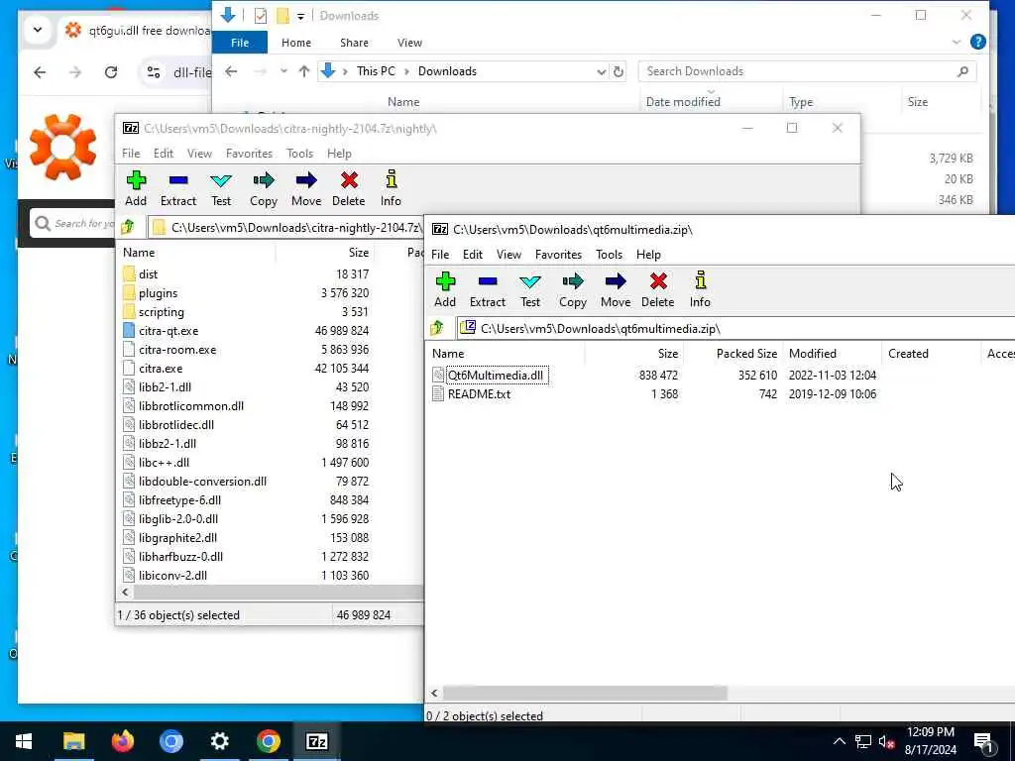Select Qt6Multimedia.dll file
1015x761 pixels.
(x=496, y=376)
